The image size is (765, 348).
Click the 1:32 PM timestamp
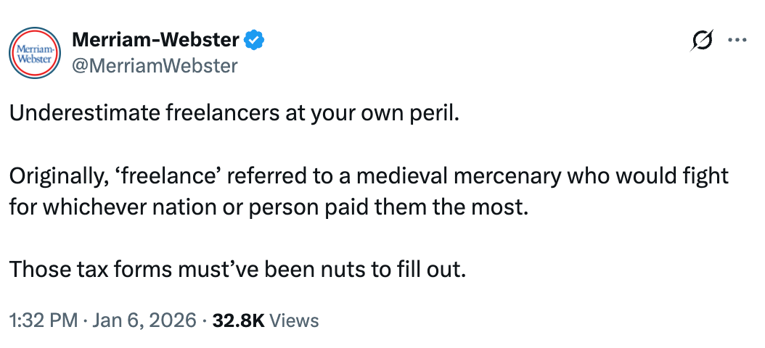pyautogui.click(x=43, y=320)
